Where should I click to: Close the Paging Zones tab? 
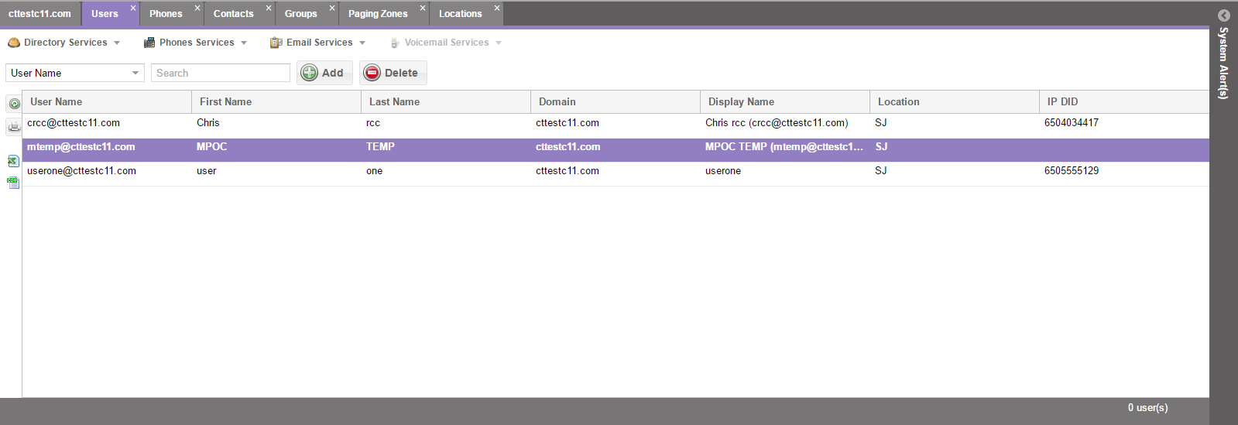[x=423, y=8]
